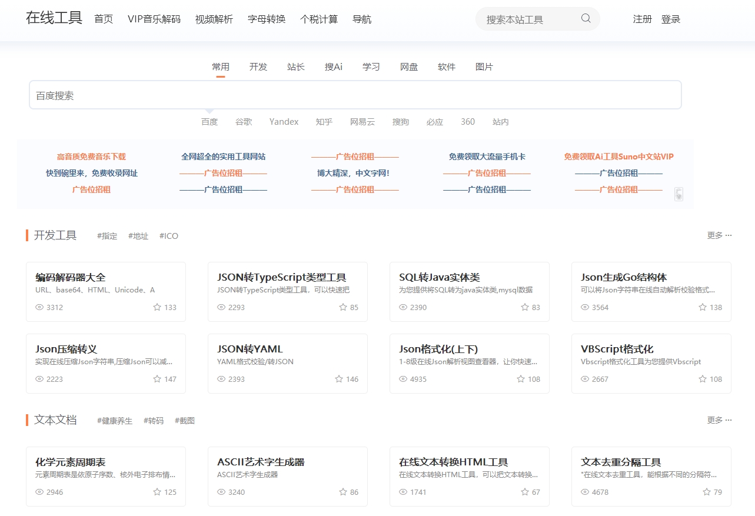Select 谷歌 as search engine
The height and width of the screenshot is (516, 755).
(244, 122)
